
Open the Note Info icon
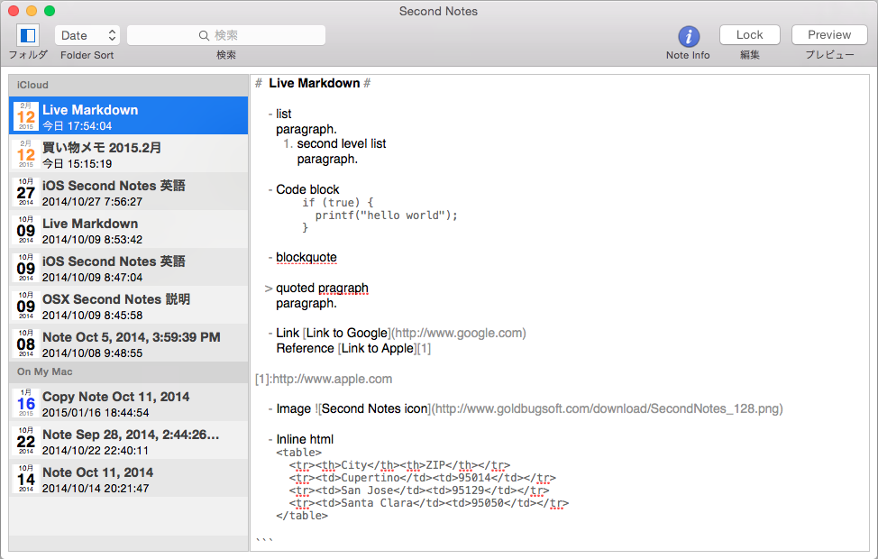pyautogui.click(x=688, y=36)
